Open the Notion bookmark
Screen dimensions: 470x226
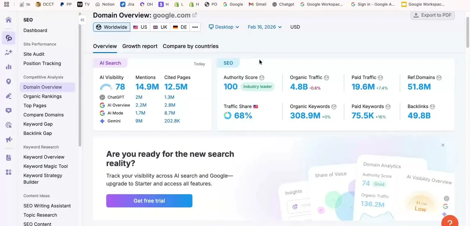[x=105, y=4]
